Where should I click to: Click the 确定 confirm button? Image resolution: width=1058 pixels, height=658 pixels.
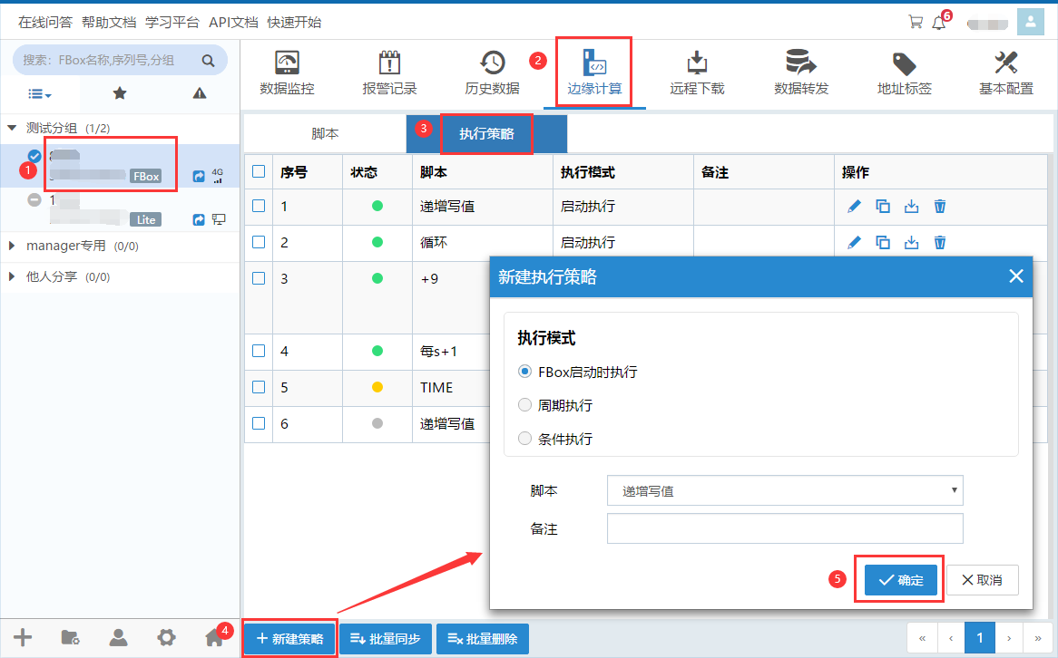[900, 580]
